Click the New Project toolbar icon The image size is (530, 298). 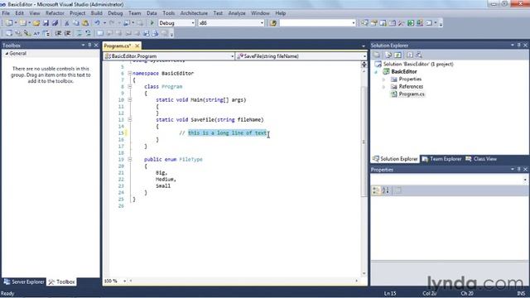tap(9, 23)
